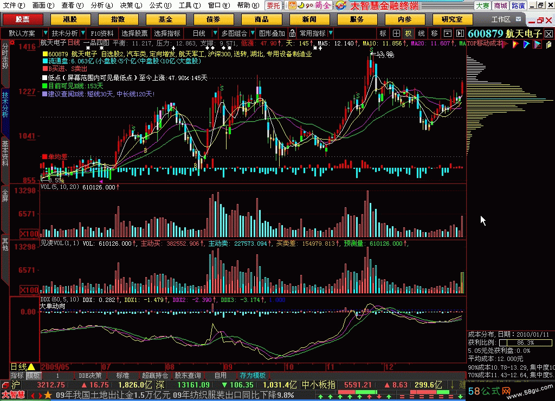
Task: Click the notebook icon at panel top-right
Action: [549, 44]
